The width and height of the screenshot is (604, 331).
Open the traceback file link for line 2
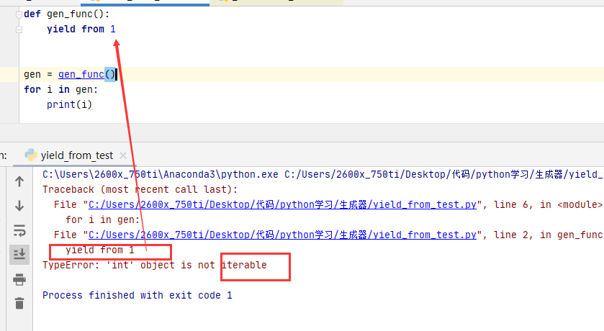(282, 235)
